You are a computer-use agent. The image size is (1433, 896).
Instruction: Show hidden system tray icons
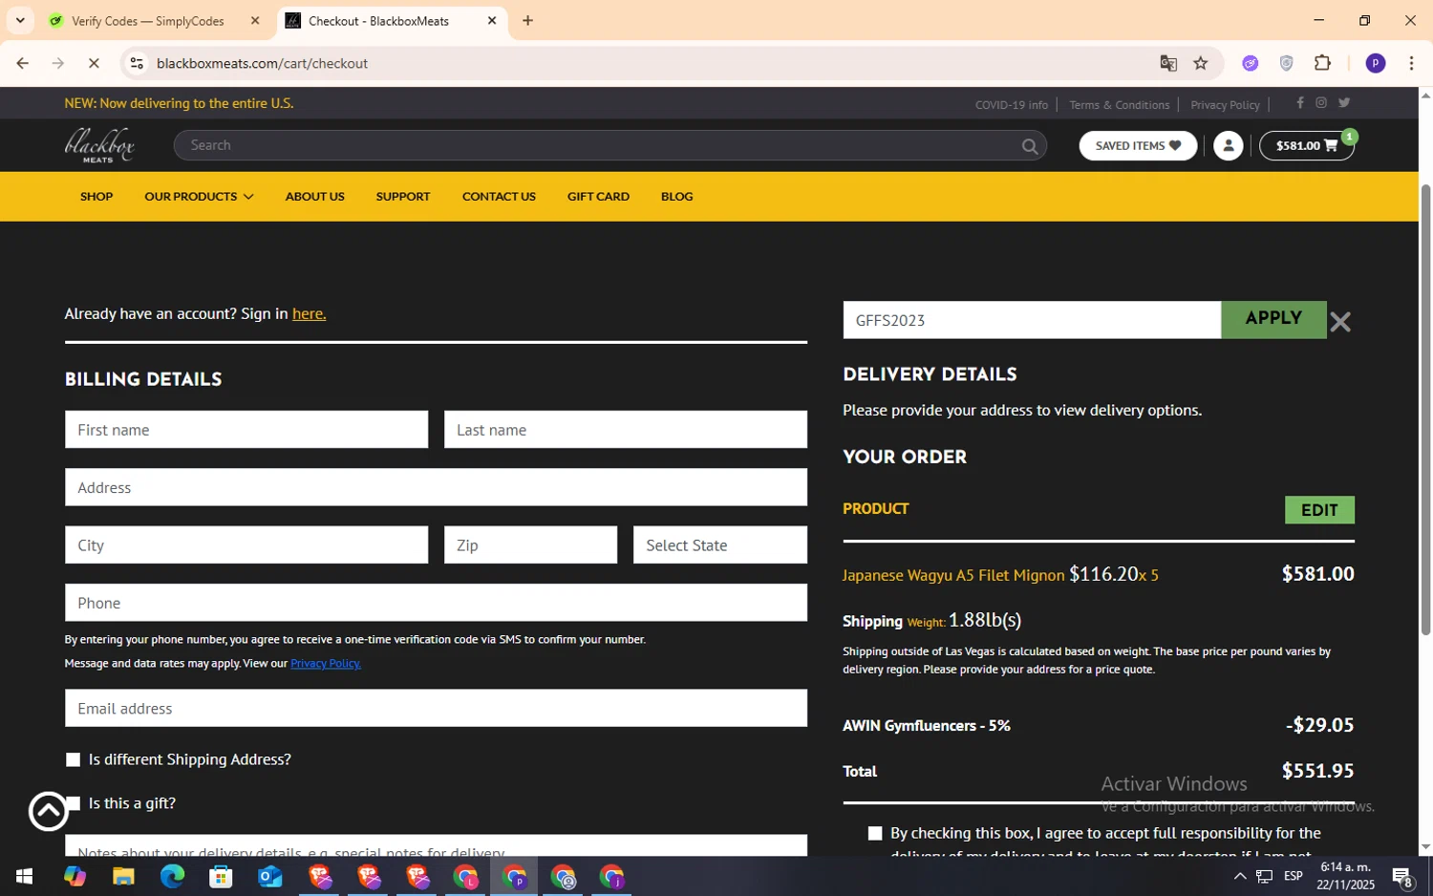pyautogui.click(x=1240, y=876)
